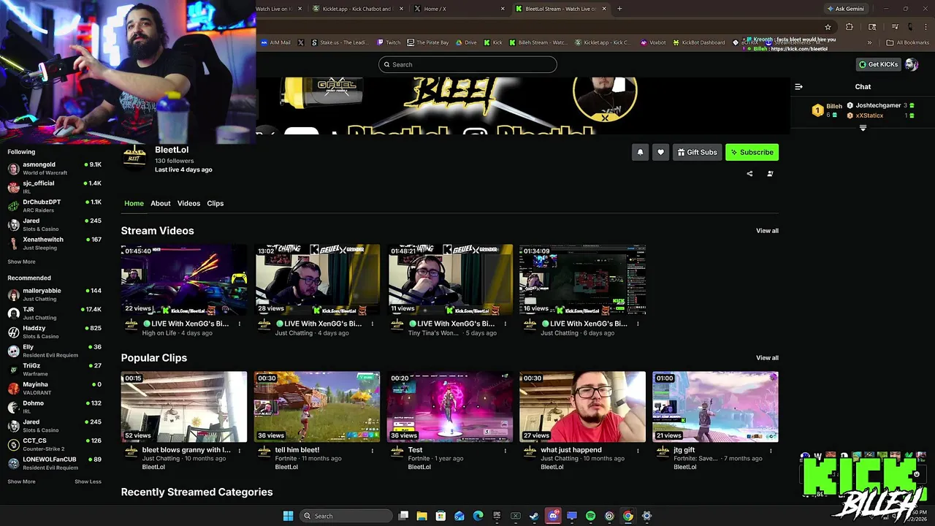The image size is (935, 526).
Task: Click the Gift Subs button
Action: (x=697, y=152)
